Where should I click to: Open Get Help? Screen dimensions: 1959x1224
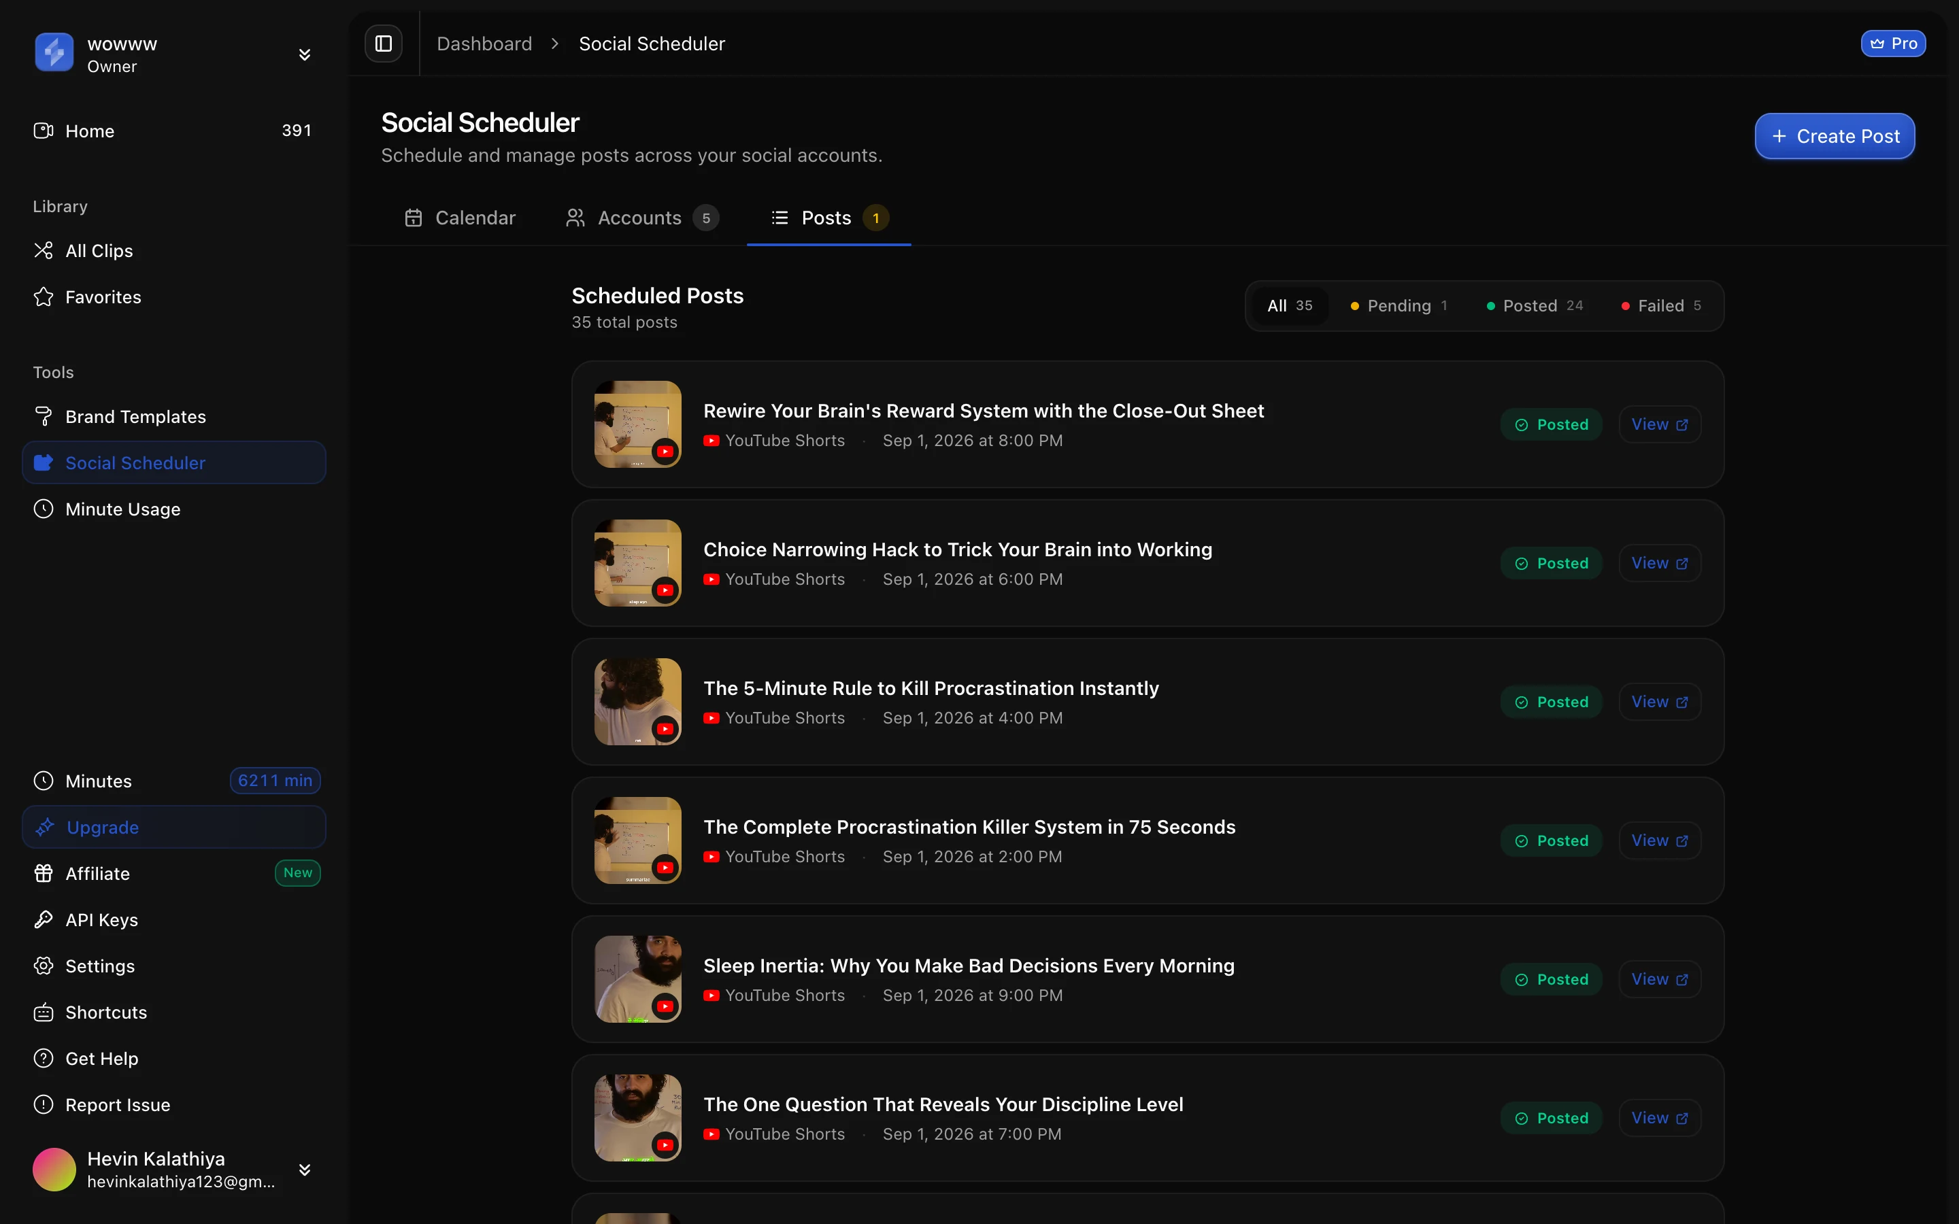(173, 1059)
